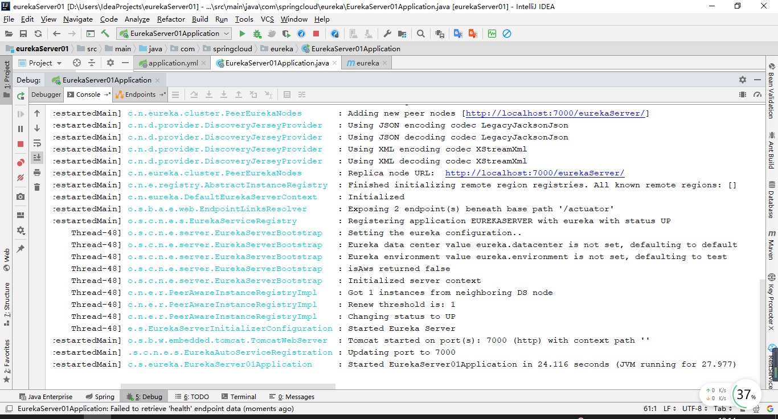
Task: Switch to the Endpoints tab
Action: point(140,95)
